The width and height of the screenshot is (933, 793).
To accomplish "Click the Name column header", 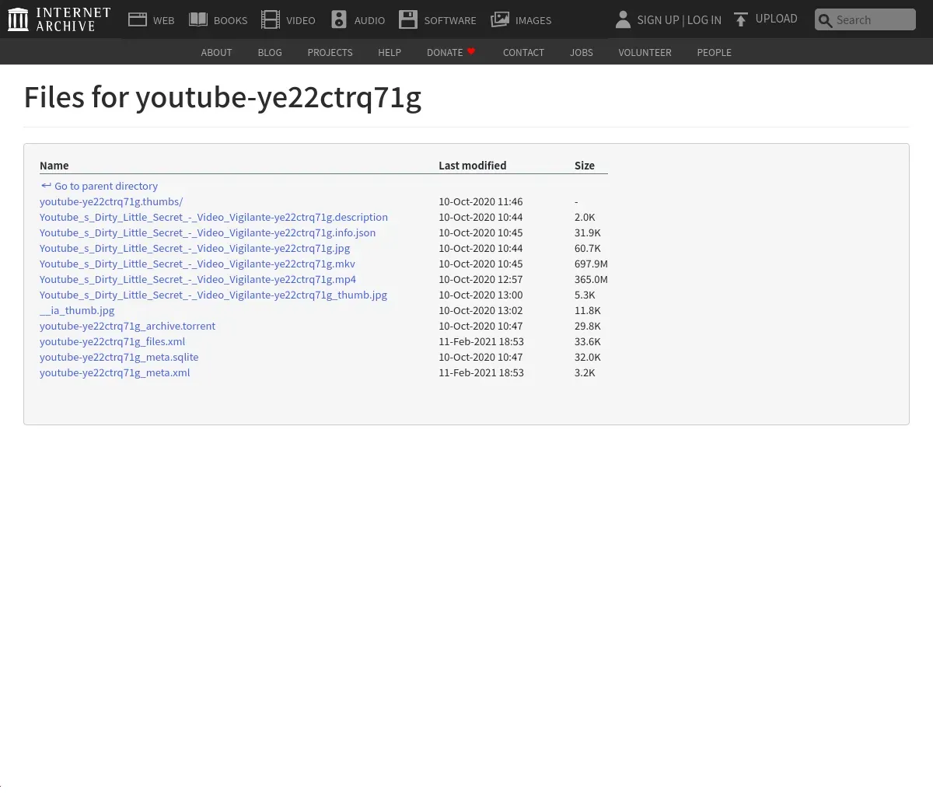I will pyautogui.click(x=54, y=166).
